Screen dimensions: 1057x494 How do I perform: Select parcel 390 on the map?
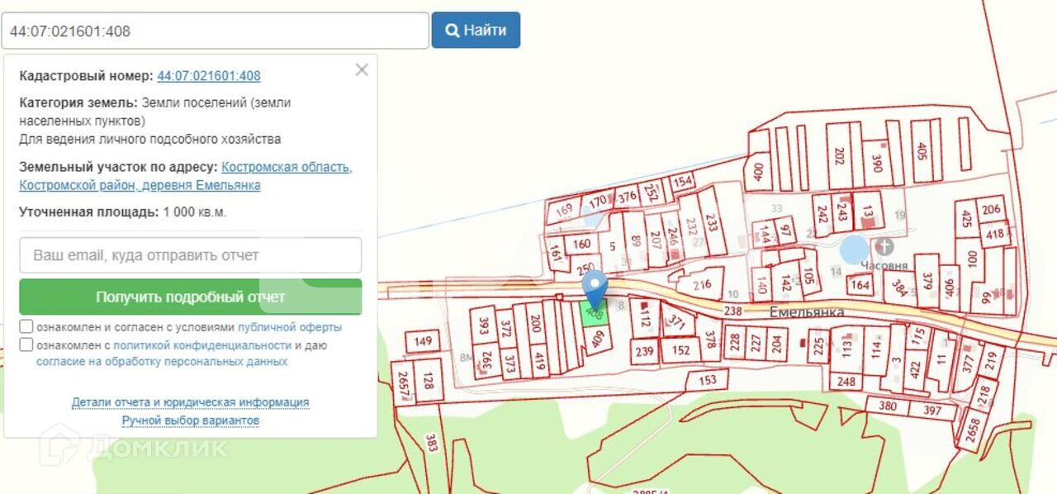877,164
